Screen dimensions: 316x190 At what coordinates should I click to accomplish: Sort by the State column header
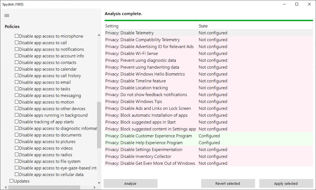pyautogui.click(x=255, y=26)
